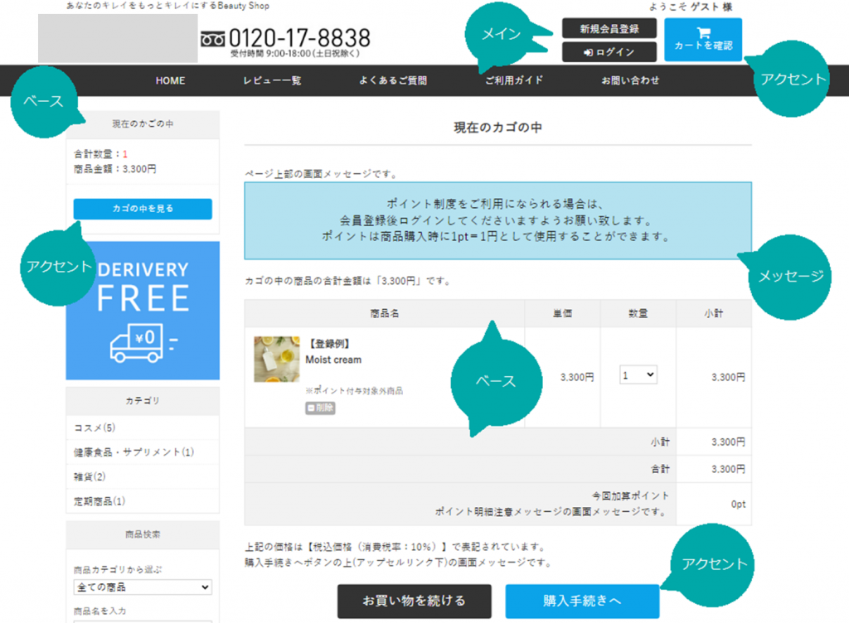Open the 定期商品(1) category link
The image size is (849, 623).
[x=99, y=501]
